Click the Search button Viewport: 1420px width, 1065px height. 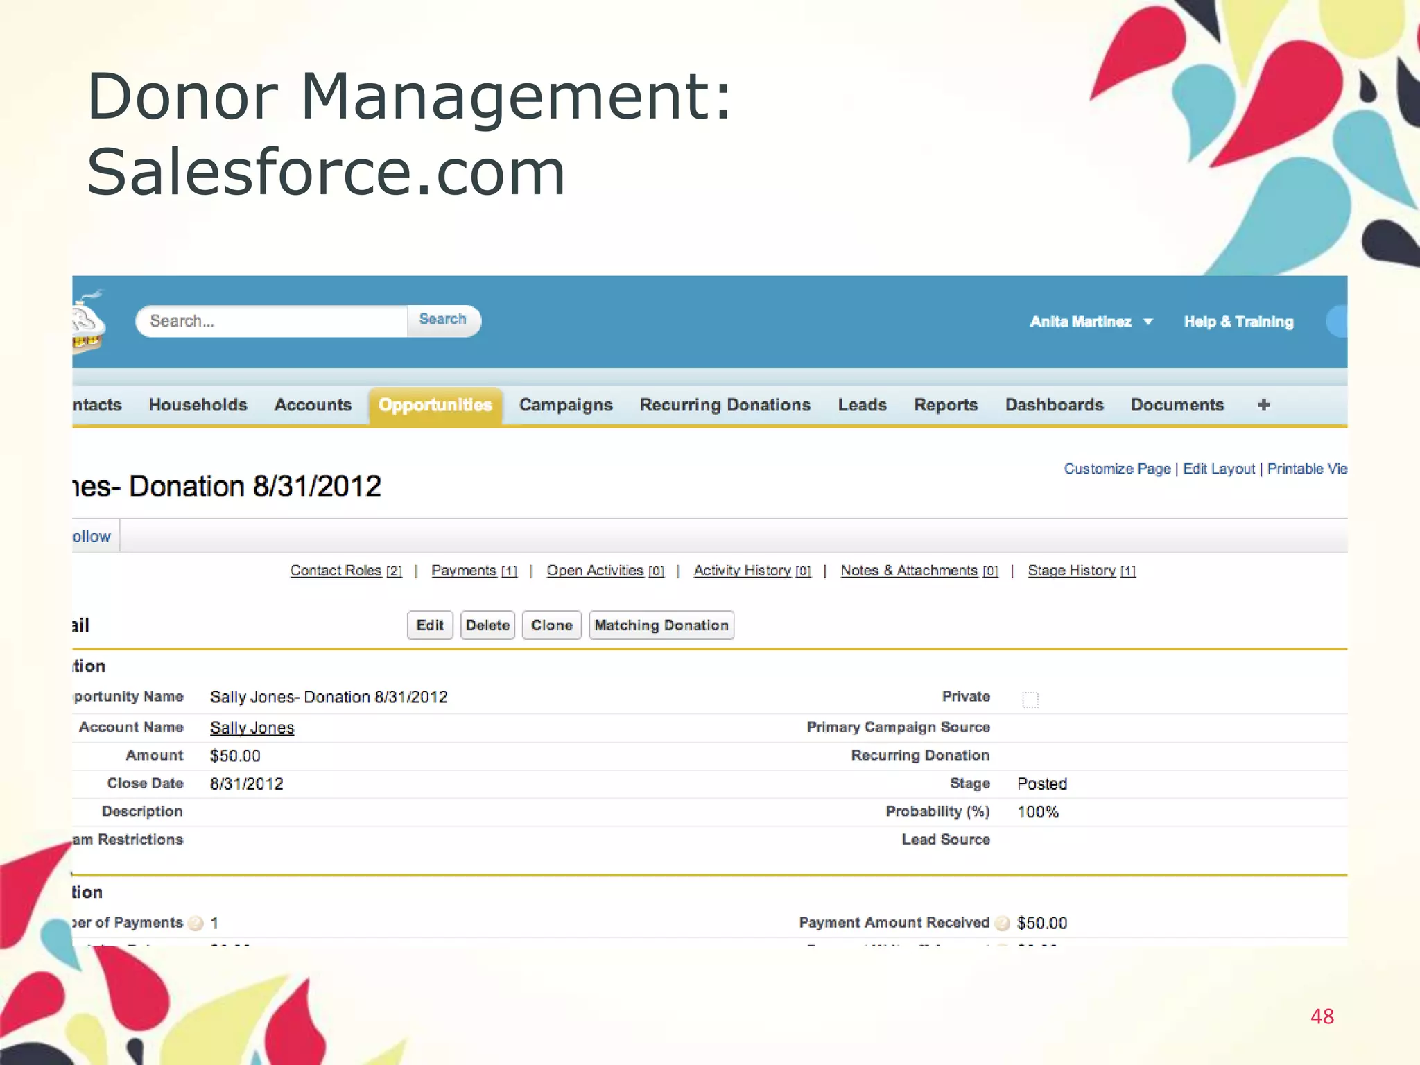(x=444, y=320)
